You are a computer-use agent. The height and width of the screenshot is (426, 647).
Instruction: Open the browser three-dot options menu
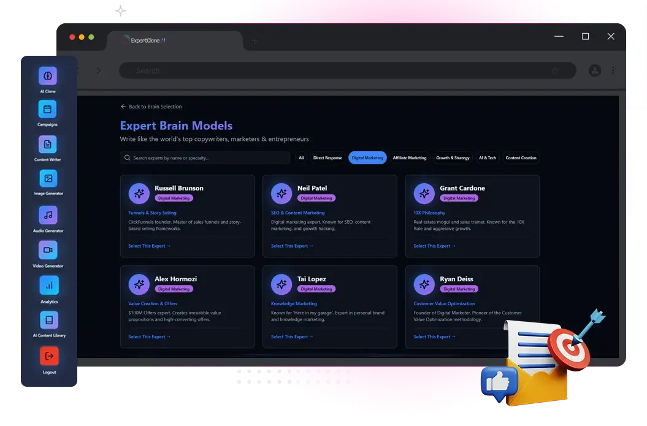coord(613,70)
